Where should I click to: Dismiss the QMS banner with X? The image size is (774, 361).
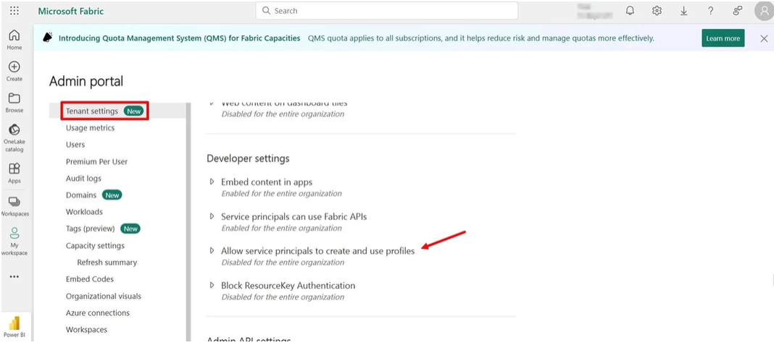point(764,38)
